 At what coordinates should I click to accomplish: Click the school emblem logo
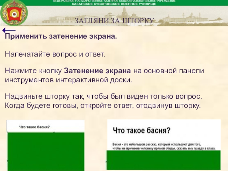pos(14,13)
